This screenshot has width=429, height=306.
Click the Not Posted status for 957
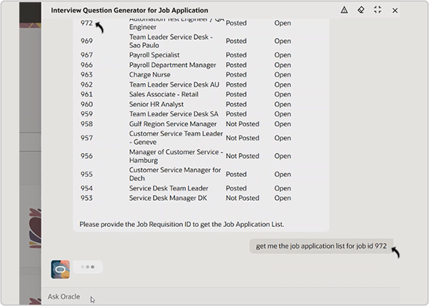[x=242, y=138]
